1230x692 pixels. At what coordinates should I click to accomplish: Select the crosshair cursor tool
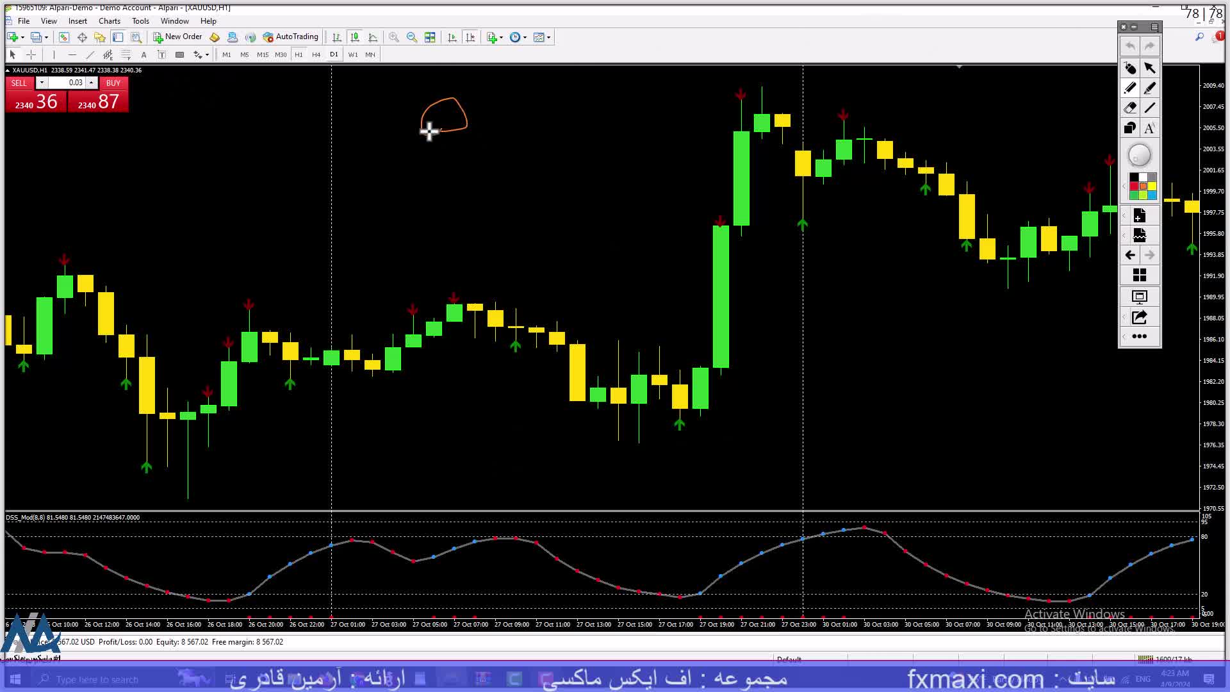[31, 55]
